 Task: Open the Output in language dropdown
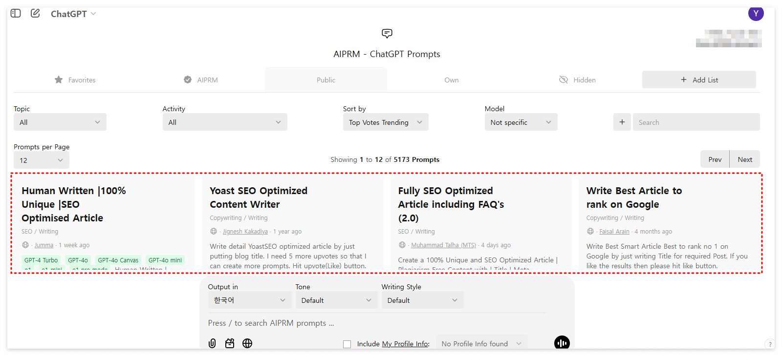tap(250, 300)
